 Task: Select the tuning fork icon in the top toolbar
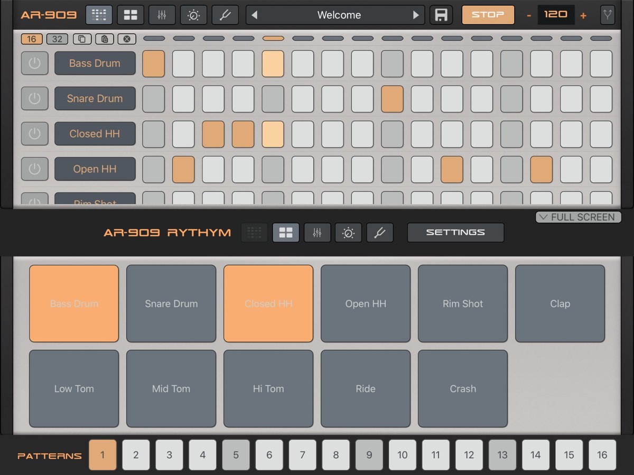point(225,15)
